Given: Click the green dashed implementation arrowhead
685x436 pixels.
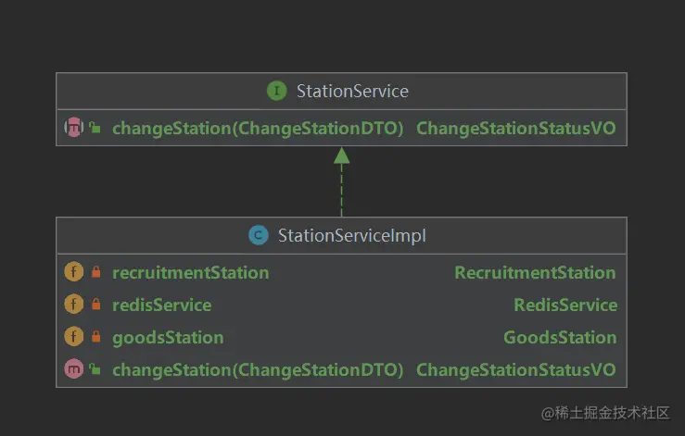Looking at the screenshot, I should tap(342, 155).
